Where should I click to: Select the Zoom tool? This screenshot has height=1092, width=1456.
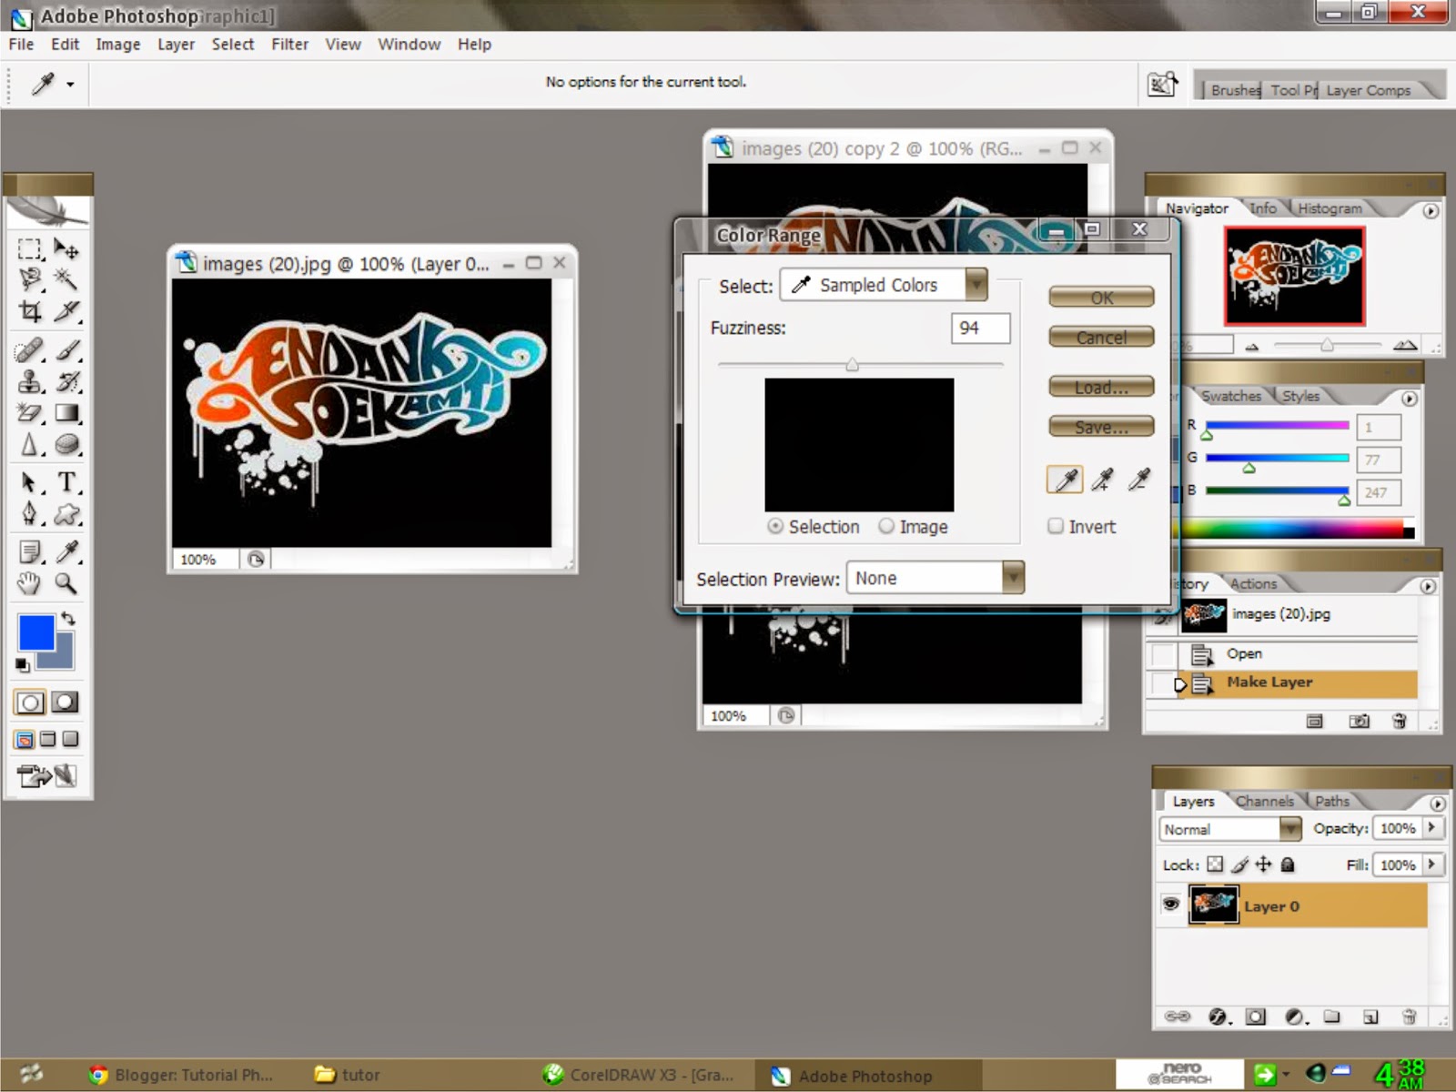pyautogui.click(x=66, y=583)
